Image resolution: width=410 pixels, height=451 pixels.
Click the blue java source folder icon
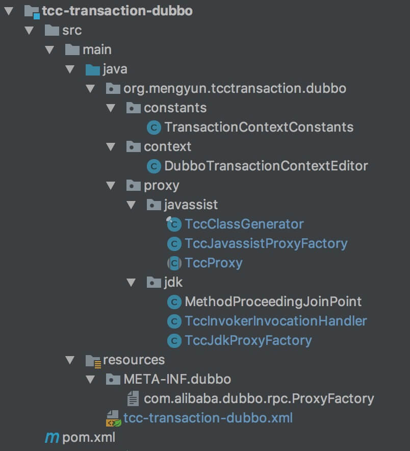(93, 69)
